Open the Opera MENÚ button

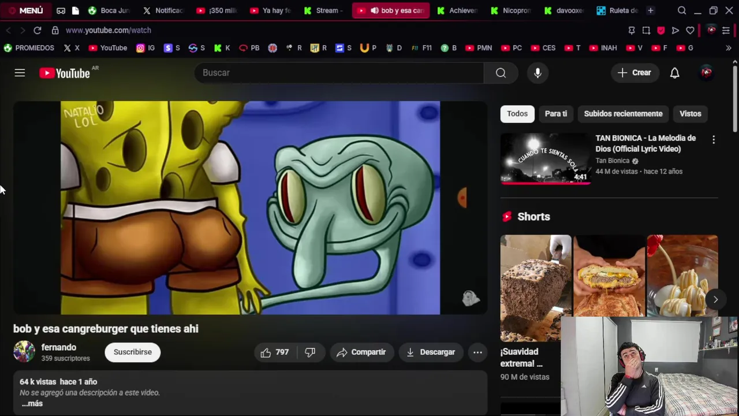click(x=25, y=10)
